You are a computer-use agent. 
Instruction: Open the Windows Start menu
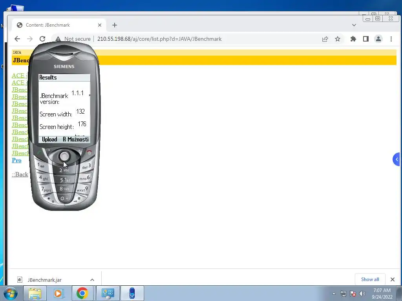(10, 293)
